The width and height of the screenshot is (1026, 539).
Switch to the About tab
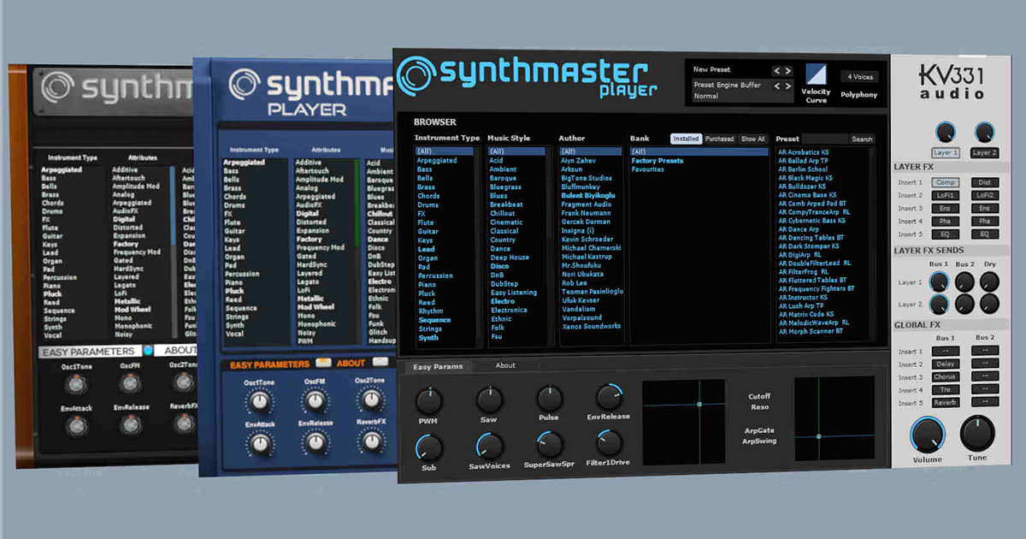[505, 365]
